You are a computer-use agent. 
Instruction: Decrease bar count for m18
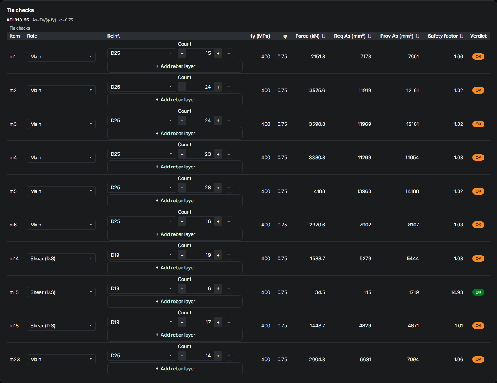[x=182, y=322]
